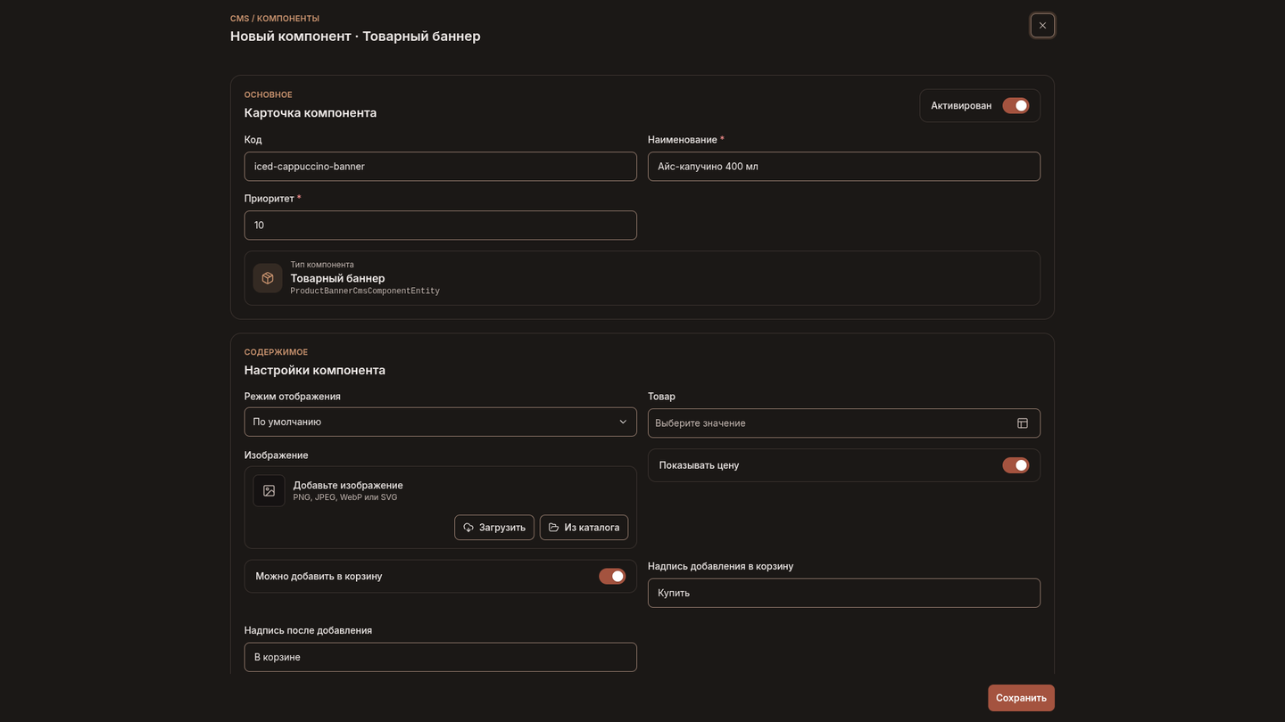Toggle the Активирован switch
This screenshot has width=1285, height=722.
[x=1016, y=106]
